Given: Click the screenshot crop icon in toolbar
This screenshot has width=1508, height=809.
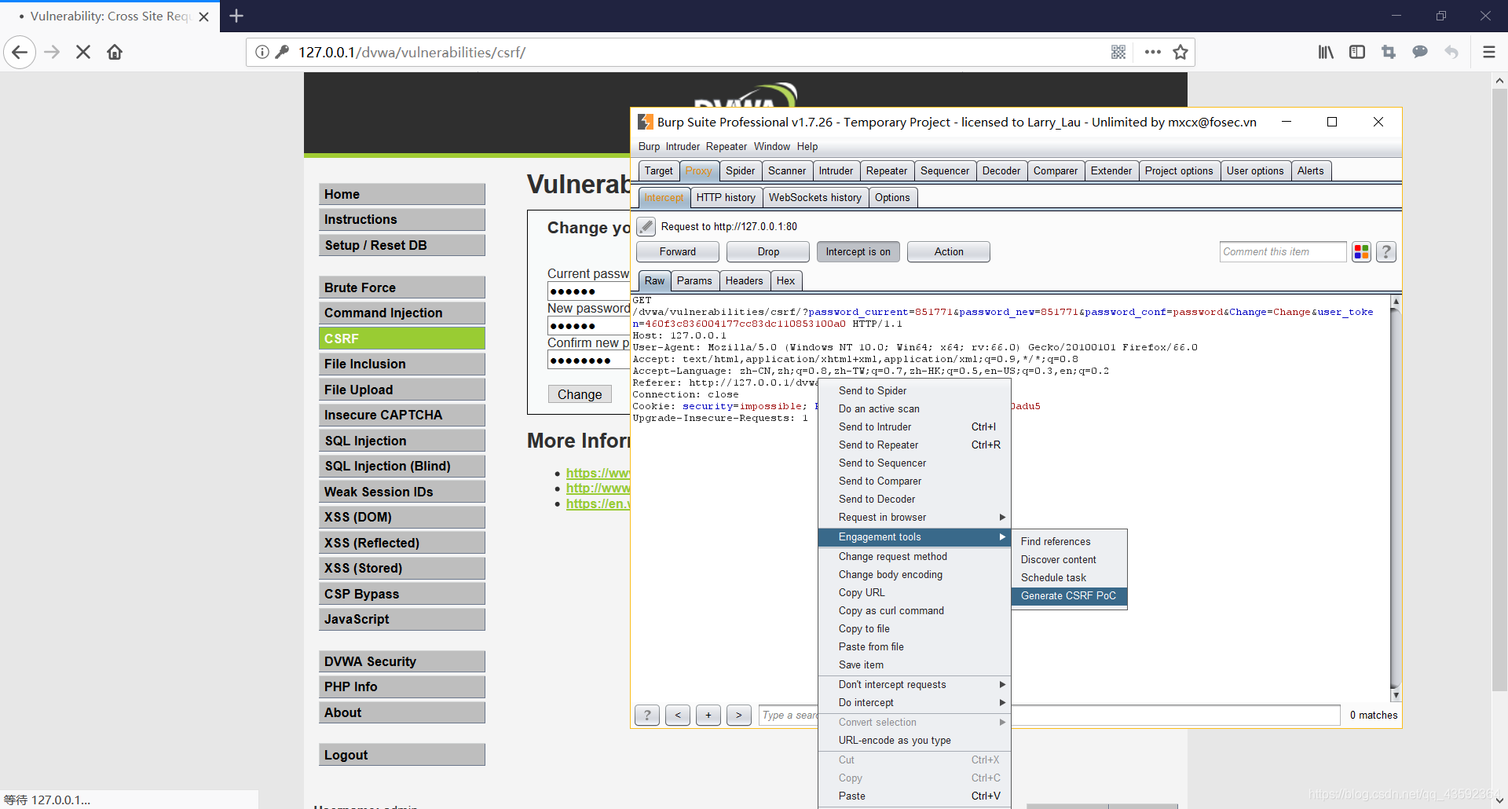Looking at the screenshot, I should pyautogui.click(x=1389, y=53).
